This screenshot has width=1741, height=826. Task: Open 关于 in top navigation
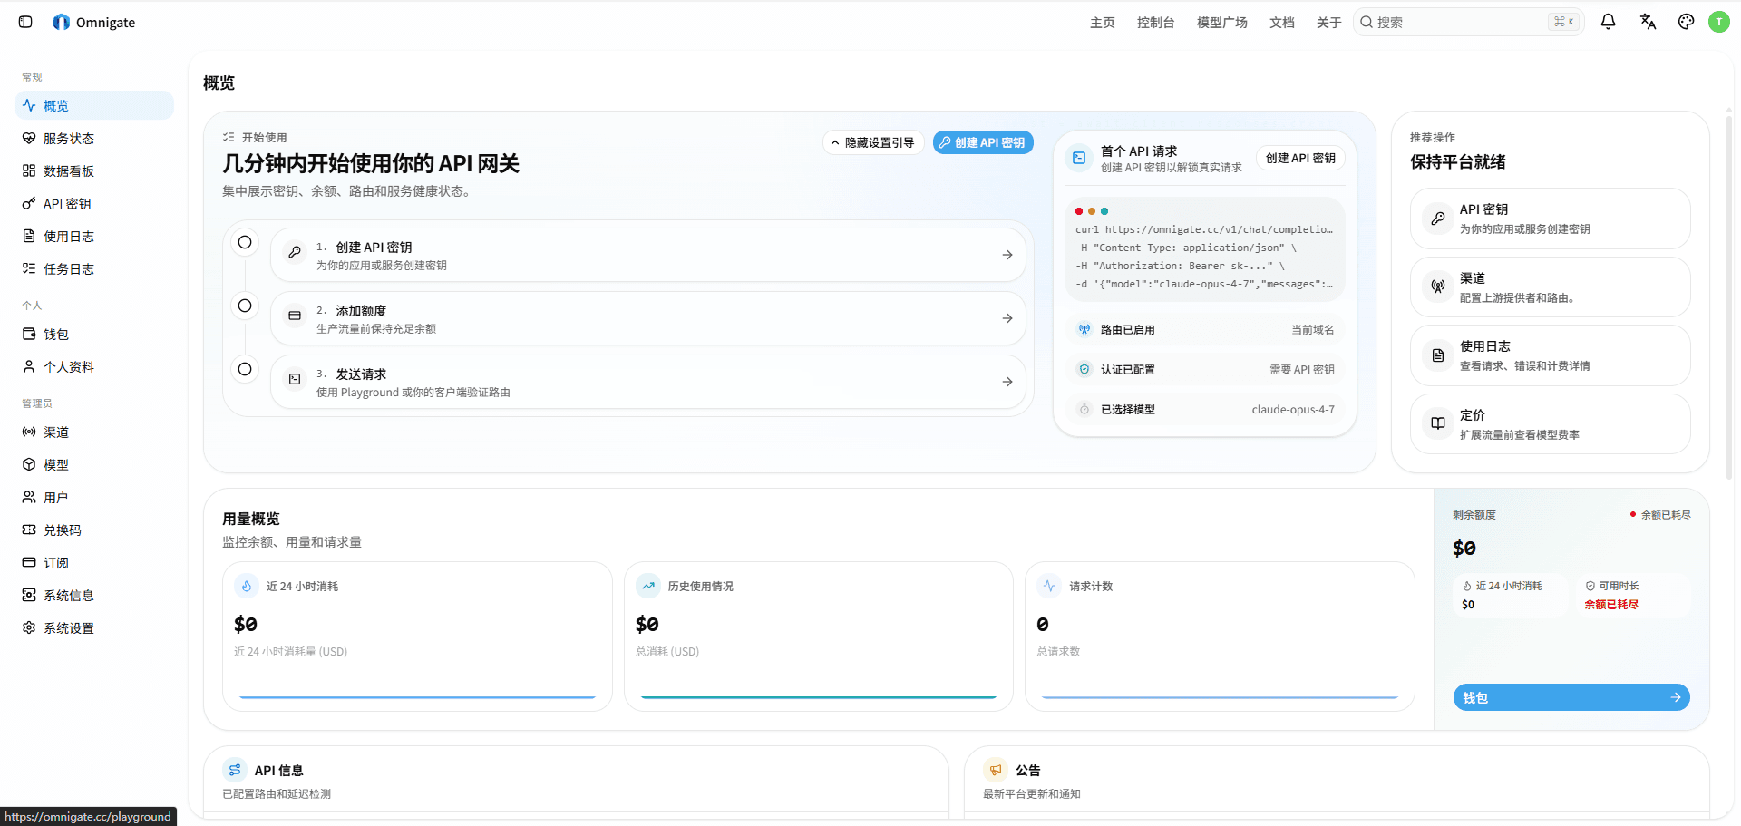click(x=1329, y=23)
